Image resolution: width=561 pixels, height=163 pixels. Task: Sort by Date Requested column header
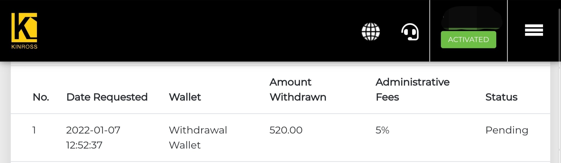pyautogui.click(x=107, y=97)
